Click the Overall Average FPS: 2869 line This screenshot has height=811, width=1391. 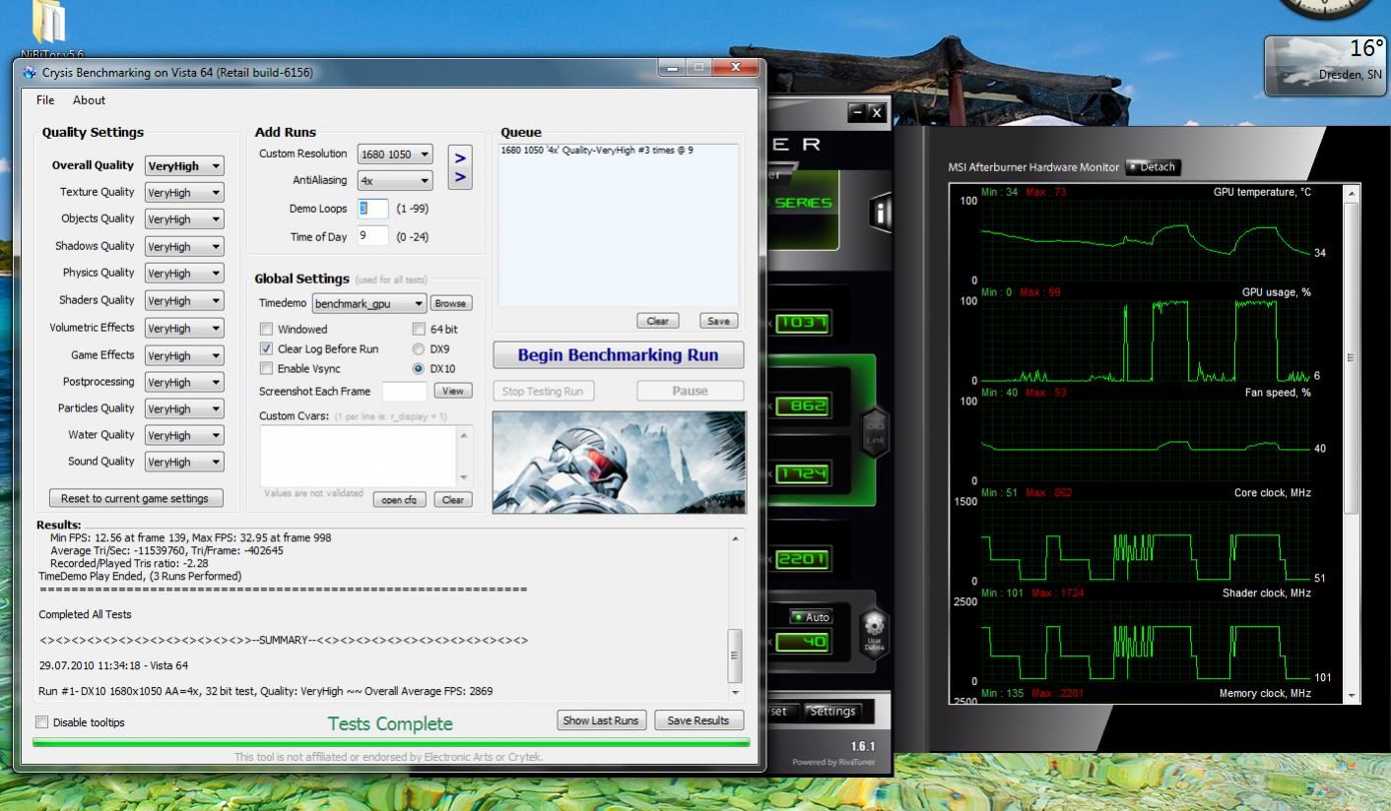265,691
